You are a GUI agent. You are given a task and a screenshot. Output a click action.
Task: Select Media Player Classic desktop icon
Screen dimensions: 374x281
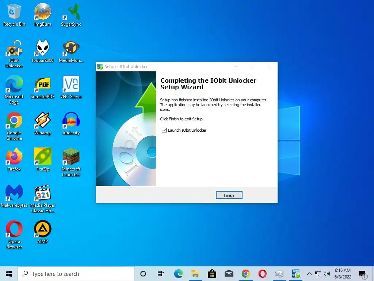tap(42, 199)
